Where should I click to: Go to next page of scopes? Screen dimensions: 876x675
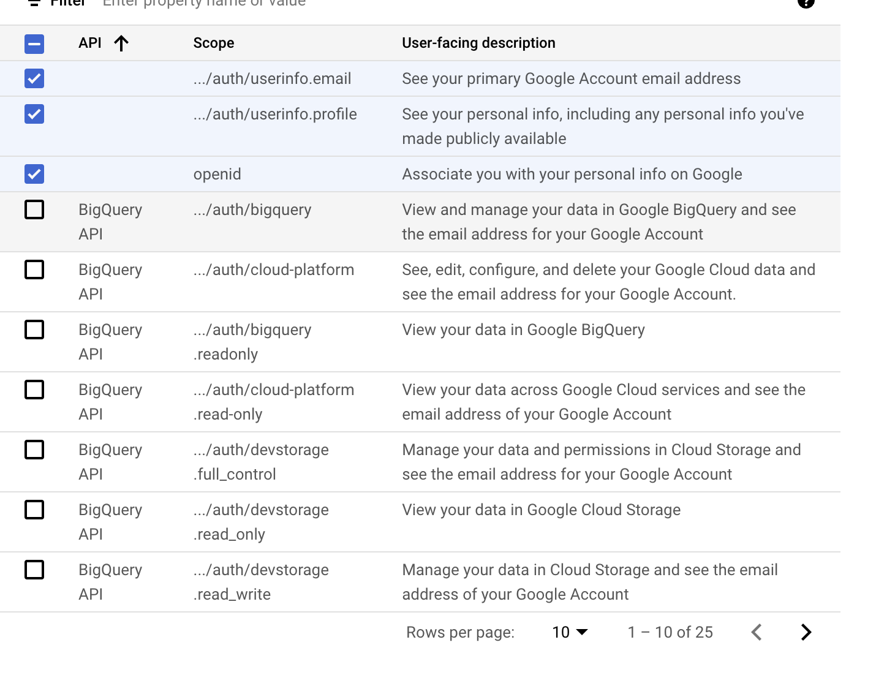[x=806, y=632]
